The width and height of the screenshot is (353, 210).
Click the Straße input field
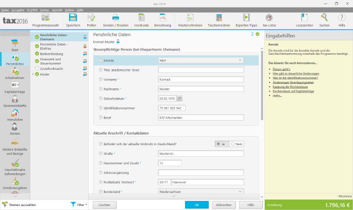201,154
